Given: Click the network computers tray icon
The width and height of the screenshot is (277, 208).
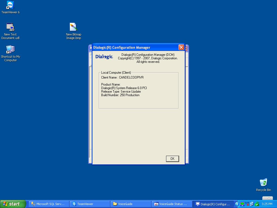Looking at the screenshot, I should 252,204.
